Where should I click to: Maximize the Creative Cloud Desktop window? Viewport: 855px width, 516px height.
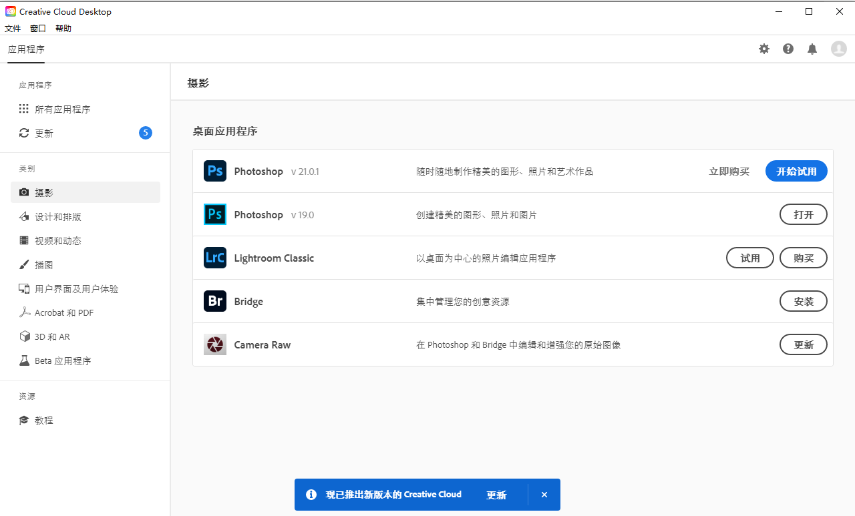click(x=809, y=11)
